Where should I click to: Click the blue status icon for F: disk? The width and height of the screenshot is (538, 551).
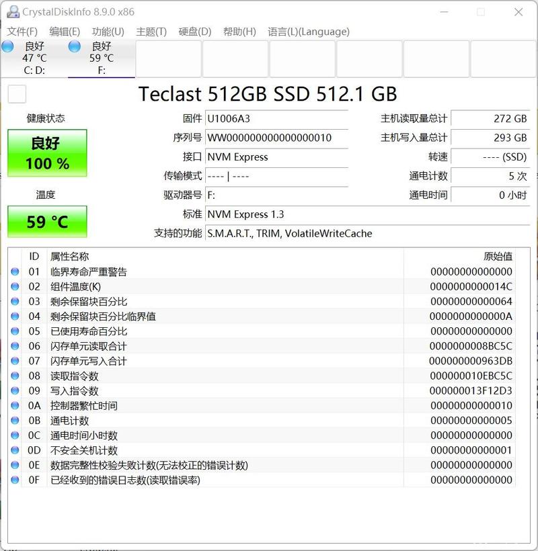pyautogui.click(x=75, y=46)
